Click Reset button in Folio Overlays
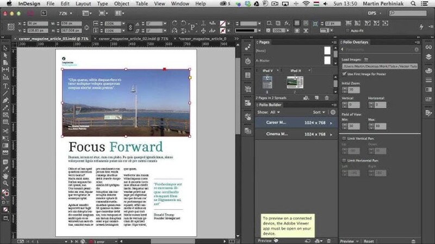 pyautogui.click(x=369, y=241)
